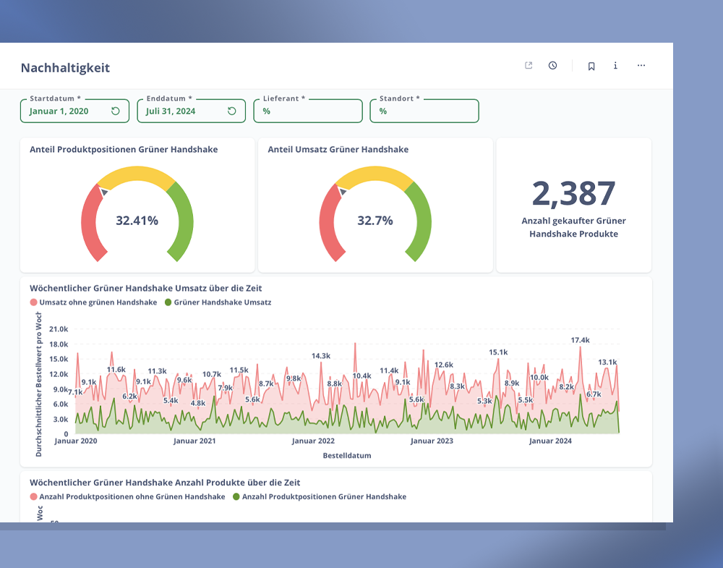Open the Lieferant filter dropdown

[307, 111]
